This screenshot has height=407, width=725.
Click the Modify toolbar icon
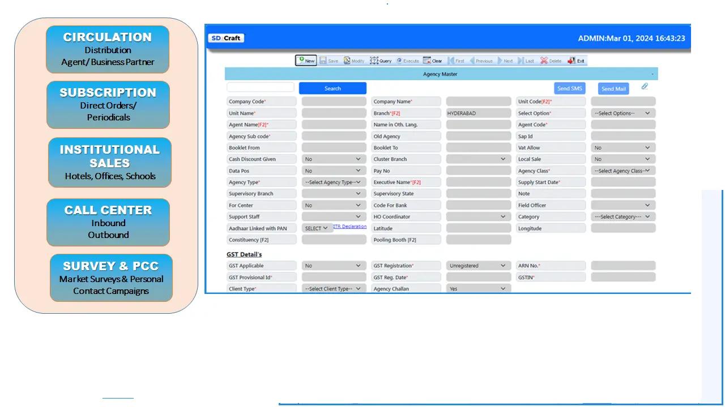click(354, 60)
